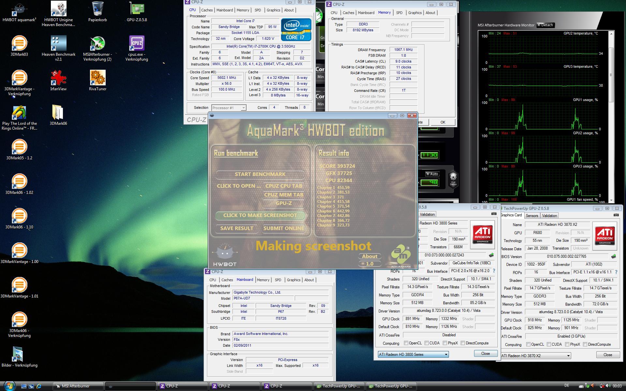The image size is (626, 391).
Task: Open Validation tab in GPU-Z 3870 X2 window
Action: (x=549, y=216)
